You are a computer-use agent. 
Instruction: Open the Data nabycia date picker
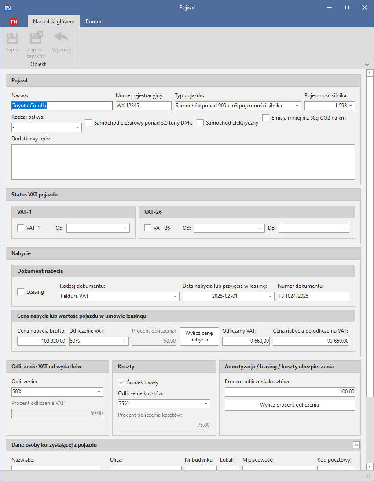point(270,297)
